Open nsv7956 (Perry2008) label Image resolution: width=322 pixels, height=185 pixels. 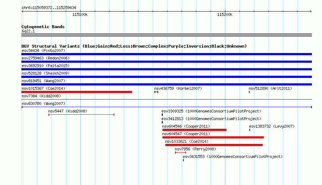(x=195, y=149)
